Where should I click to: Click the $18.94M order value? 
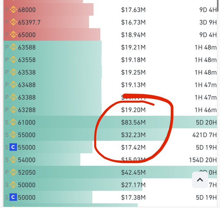[133, 35]
